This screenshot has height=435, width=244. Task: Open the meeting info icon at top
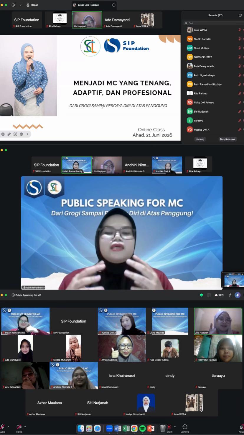coord(13,5)
